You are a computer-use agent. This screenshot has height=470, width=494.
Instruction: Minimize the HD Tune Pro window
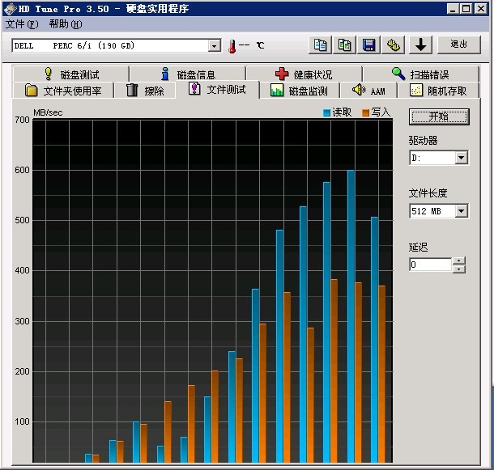pos(453,9)
